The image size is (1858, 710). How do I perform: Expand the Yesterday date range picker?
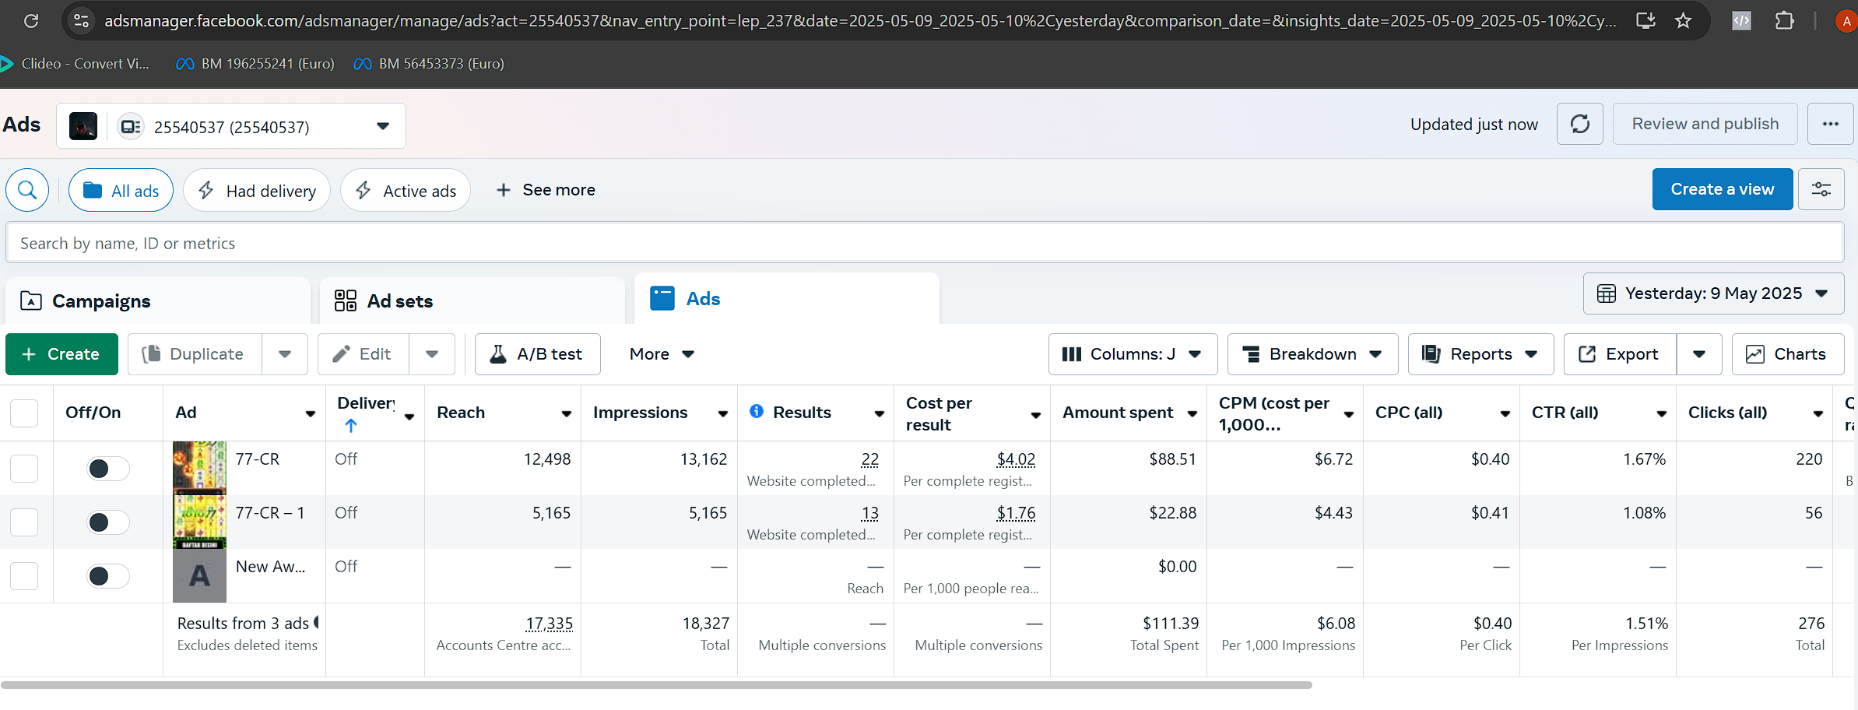1712,293
